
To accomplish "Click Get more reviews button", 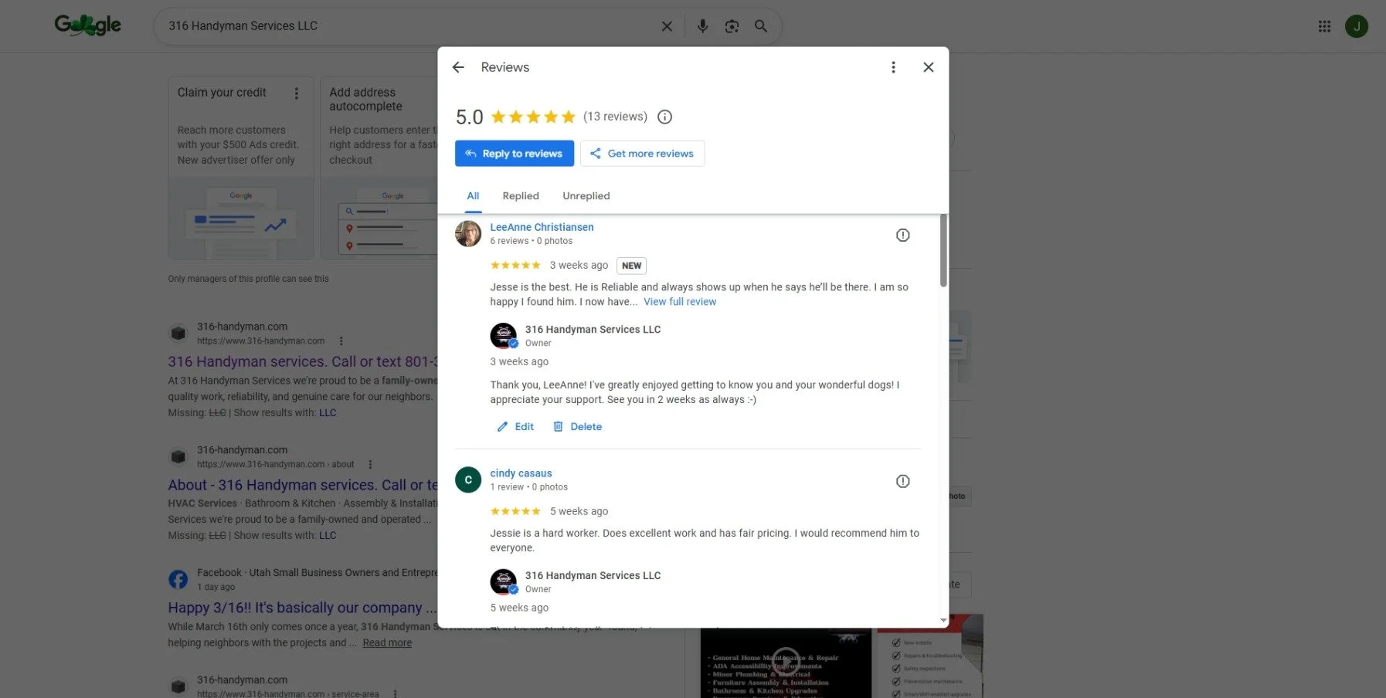I will (x=642, y=153).
